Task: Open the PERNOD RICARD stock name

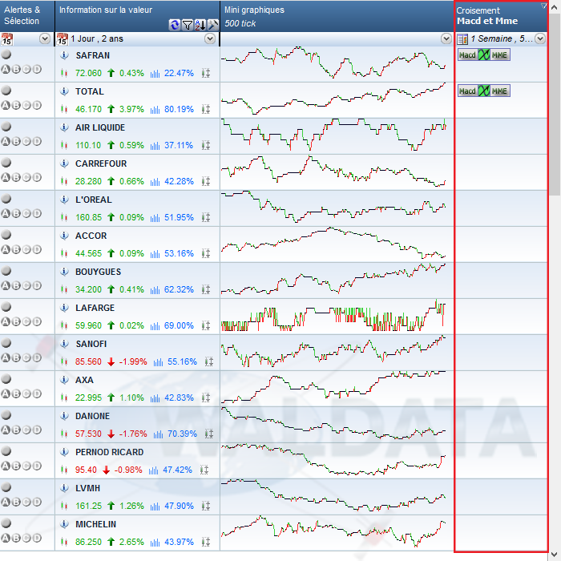Action: 110,452
